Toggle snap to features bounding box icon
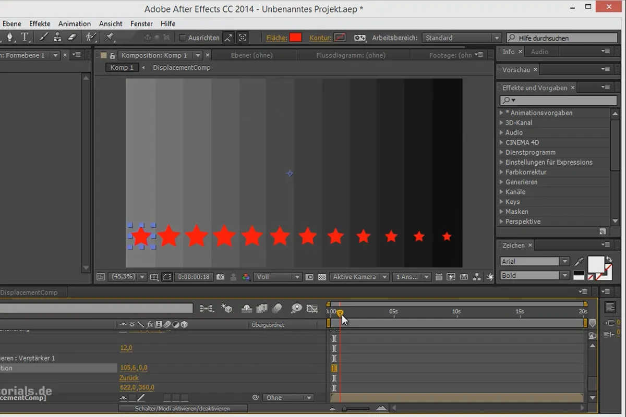The width and height of the screenshot is (626, 417). coord(242,38)
